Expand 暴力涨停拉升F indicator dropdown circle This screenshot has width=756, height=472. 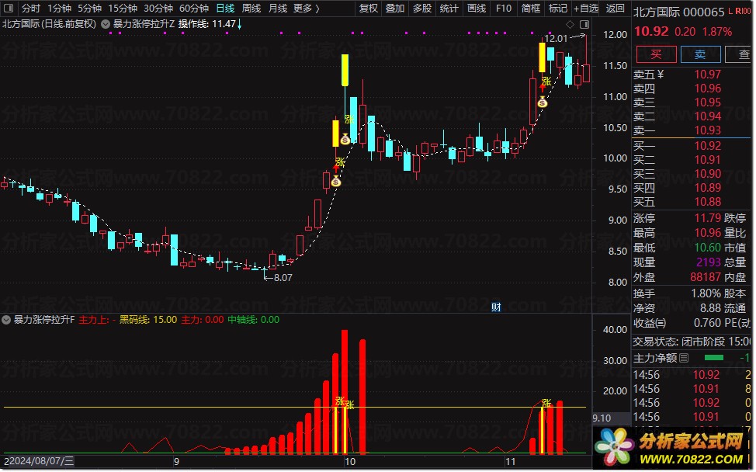(6, 320)
